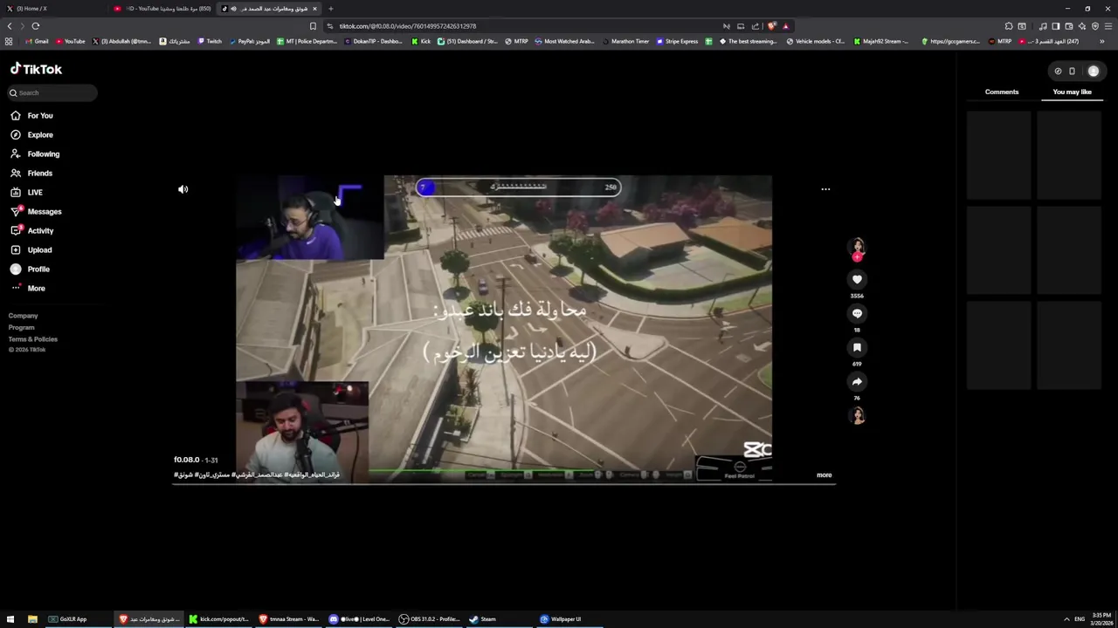Switch to OBS 31.0.2 in taskbar
Screen dimensions: 1118x628
pyautogui.click(x=430, y=619)
